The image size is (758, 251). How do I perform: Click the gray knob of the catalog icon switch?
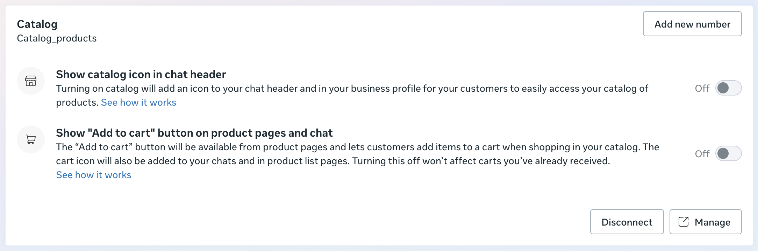coord(723,88)
